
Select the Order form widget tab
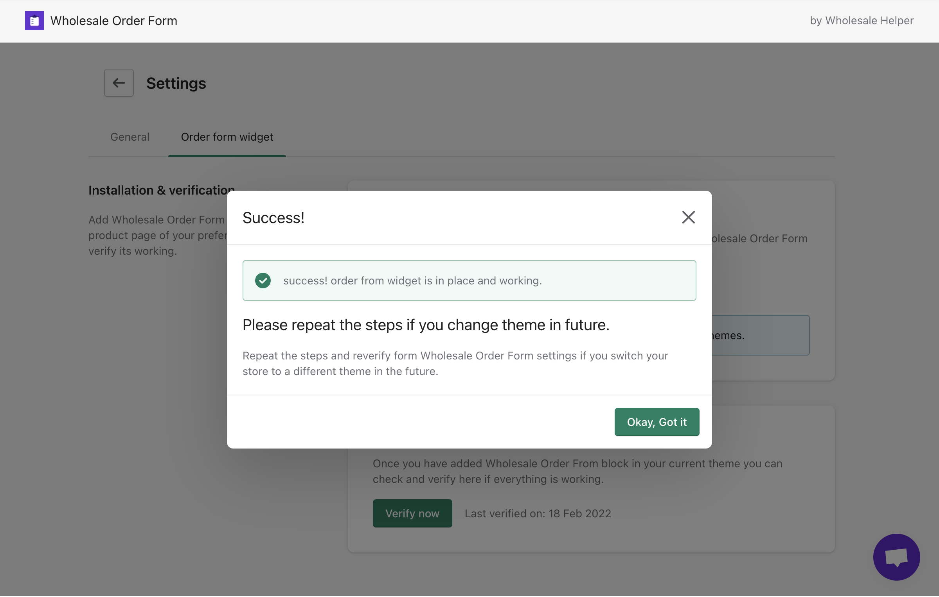tap(227, 137)
